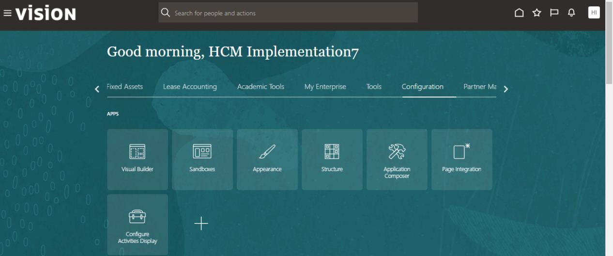Launch the Sandboxes app
The image size is (613, 256).
point(202,159)
